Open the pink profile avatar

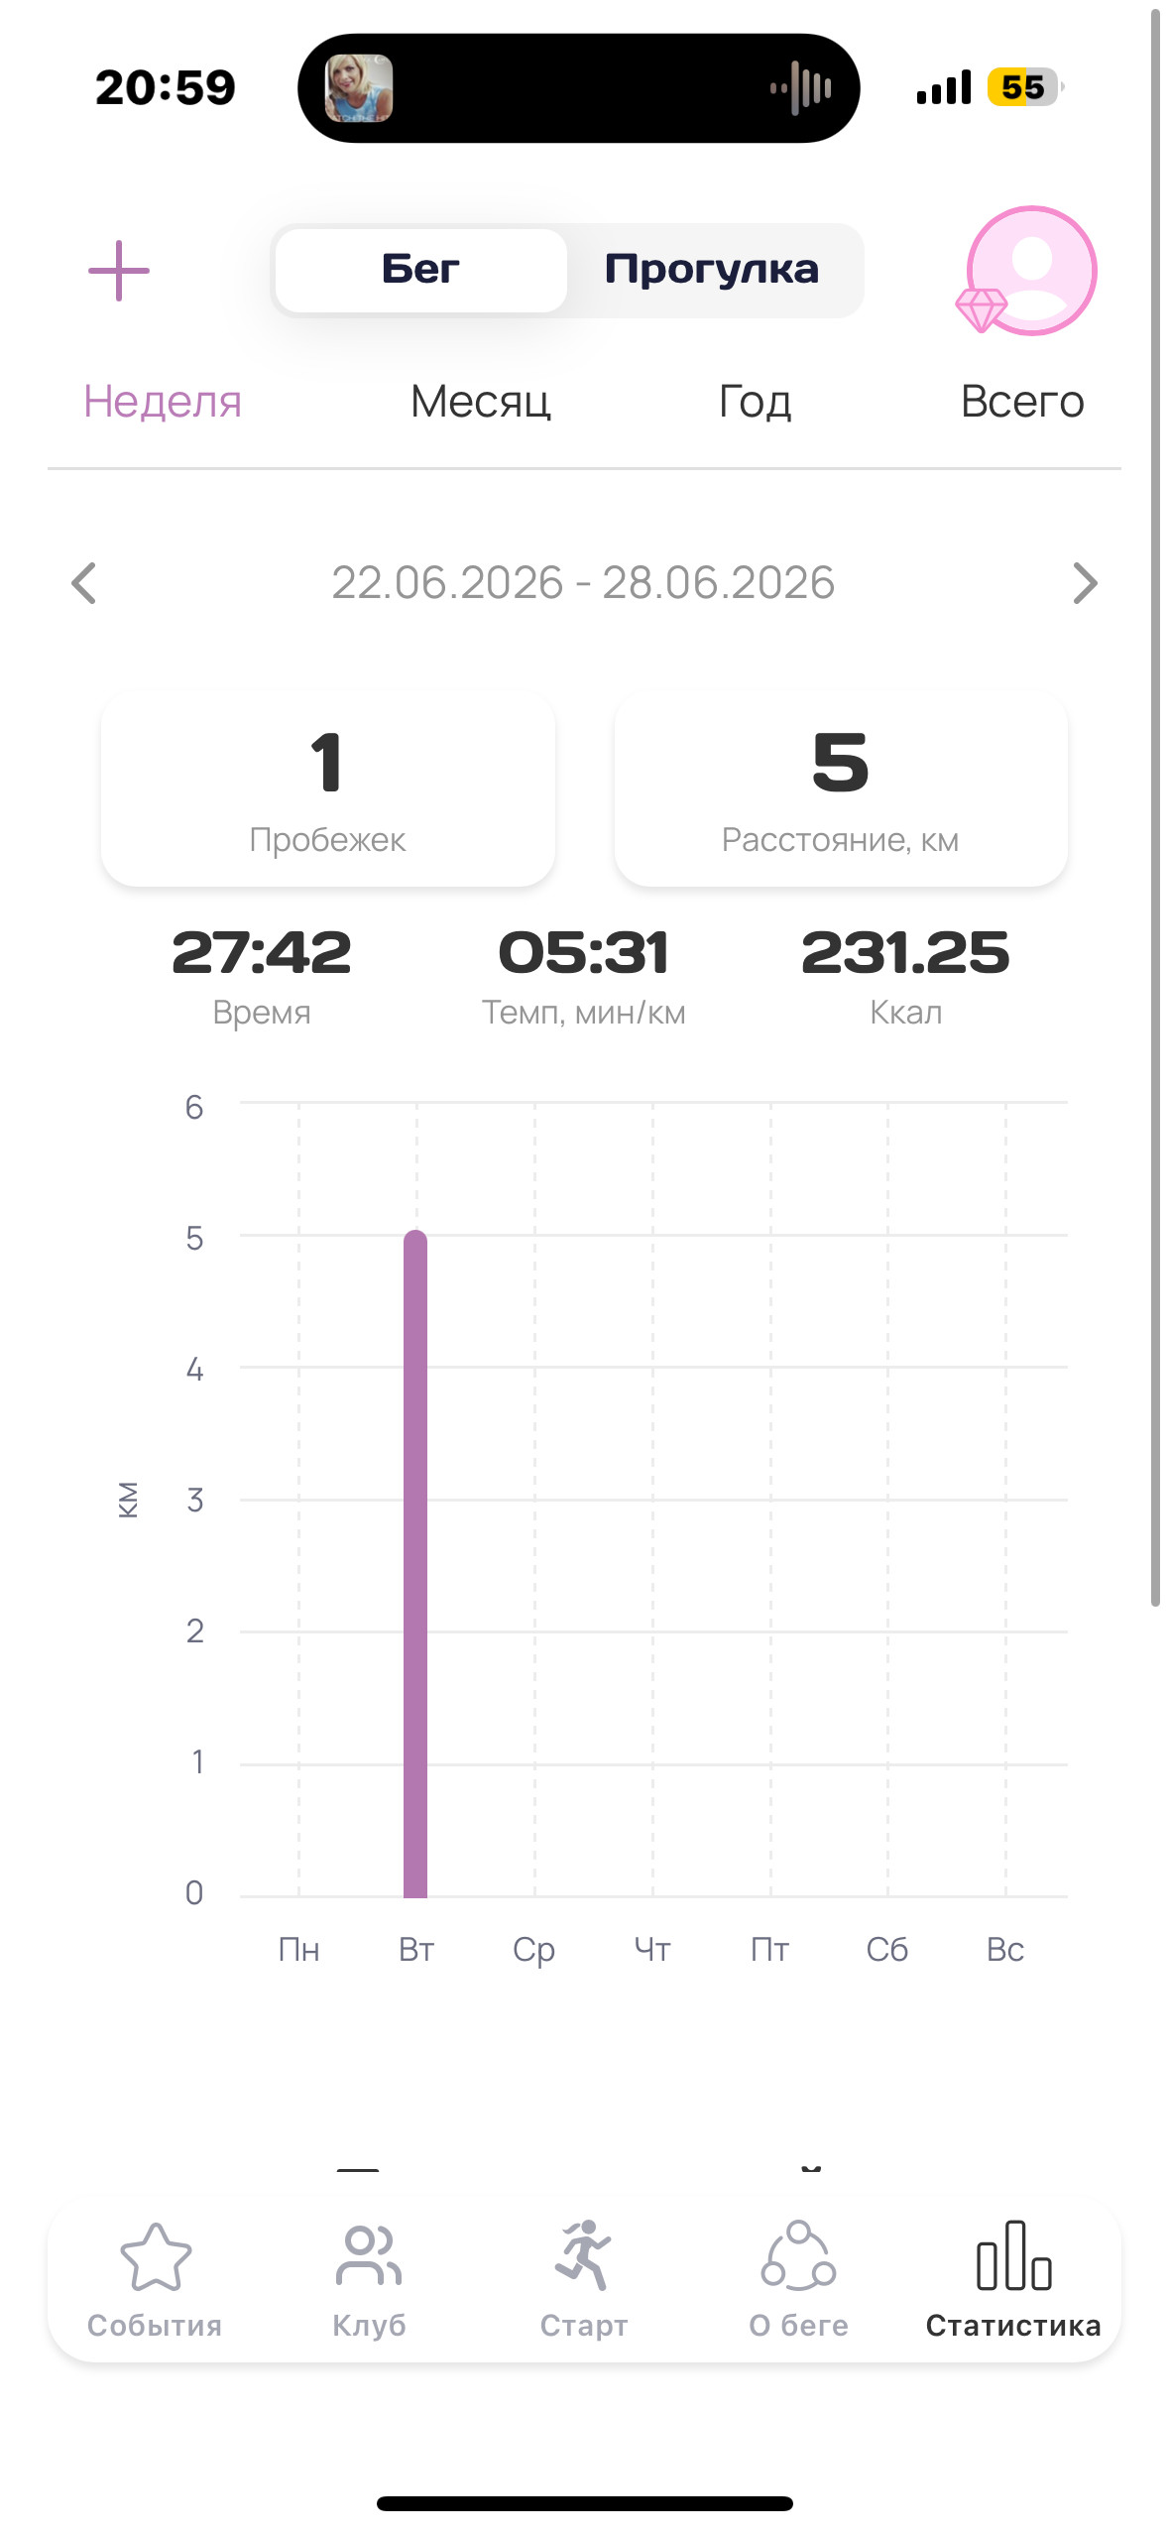coord(1030,271)
